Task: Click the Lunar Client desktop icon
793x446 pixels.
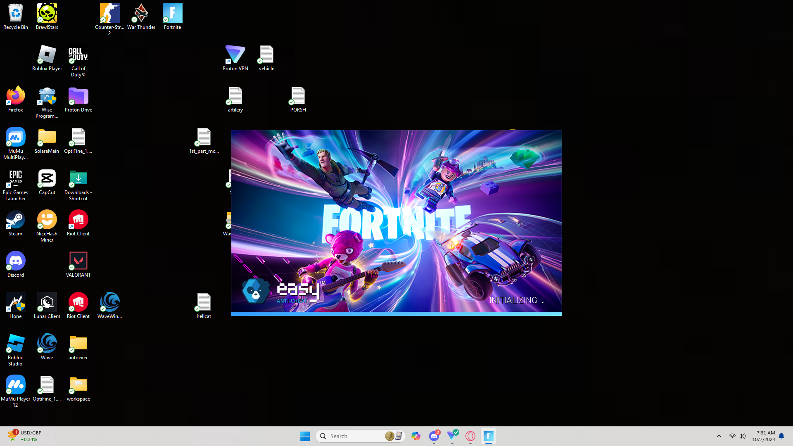Action: (x=47, y=303)
